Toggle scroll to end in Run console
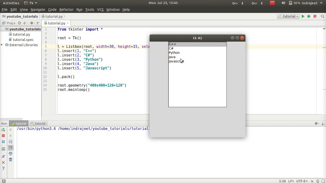The image size is (326, 183). (x=10, y=148)
